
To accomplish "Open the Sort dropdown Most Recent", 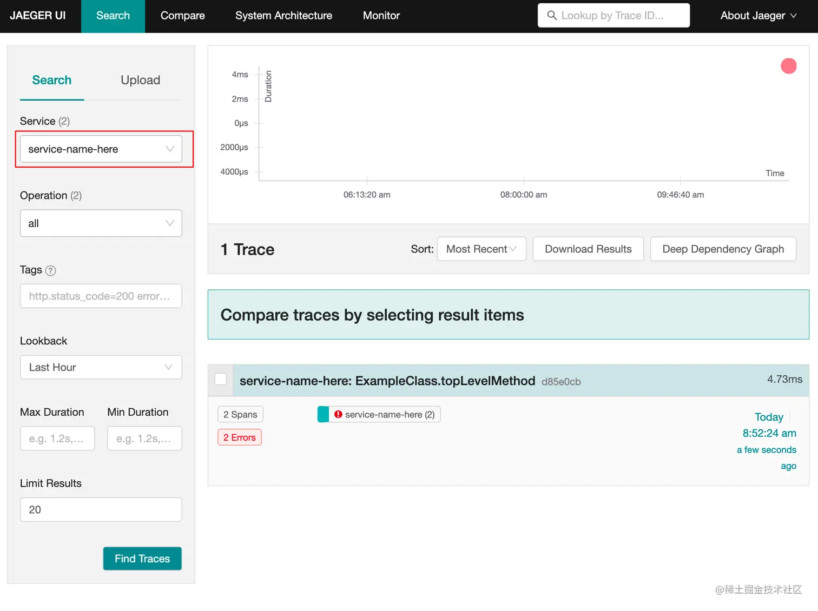I will pyautogui.click(x=481, y=249).
